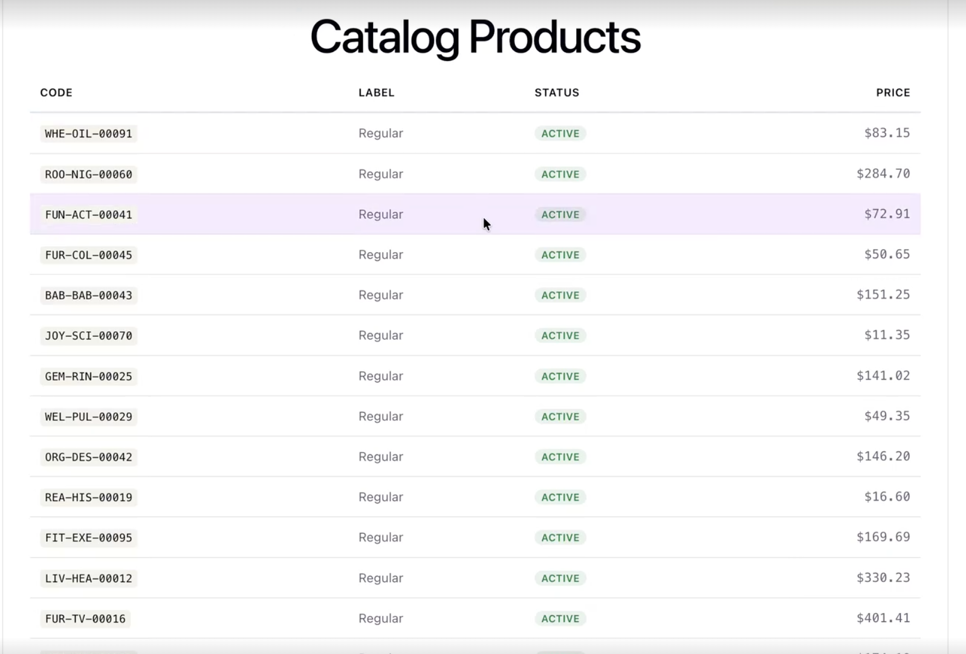Click the ROO-NIG-00060 code badge

88,174
